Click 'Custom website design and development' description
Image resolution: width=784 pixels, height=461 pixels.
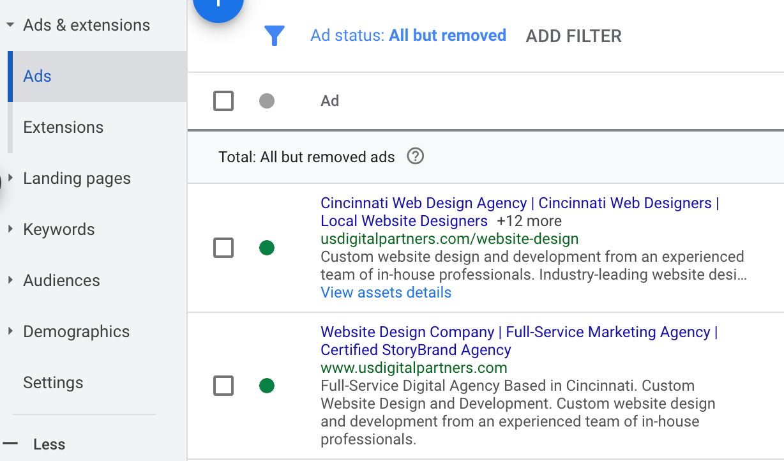534,266
